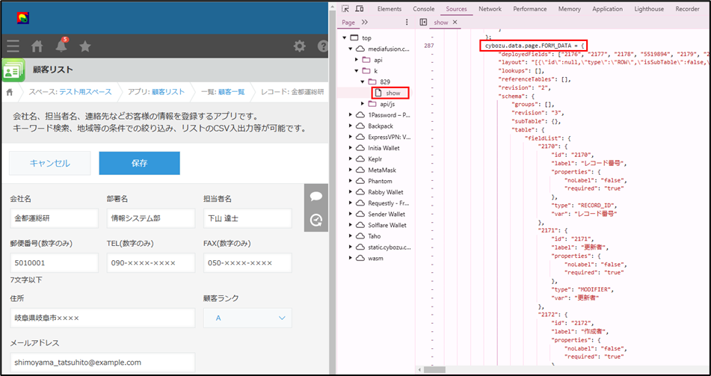Go to the portal home icon
This screenshot has width=711, height=376.
pos(37,46)
